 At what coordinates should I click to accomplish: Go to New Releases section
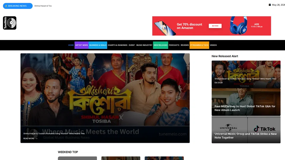161,45
